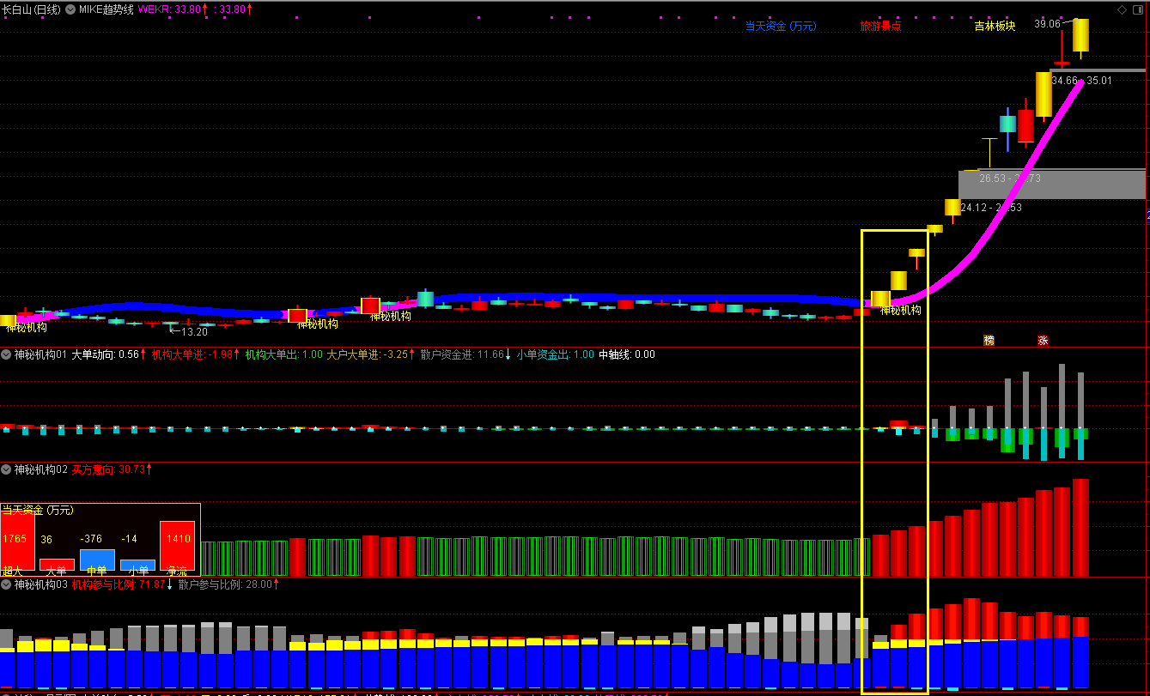Image resolution: width=1150 pixels, height=696 pixels.
Task: Click the 吉林板块 sector label
Action: click(995, 27)
